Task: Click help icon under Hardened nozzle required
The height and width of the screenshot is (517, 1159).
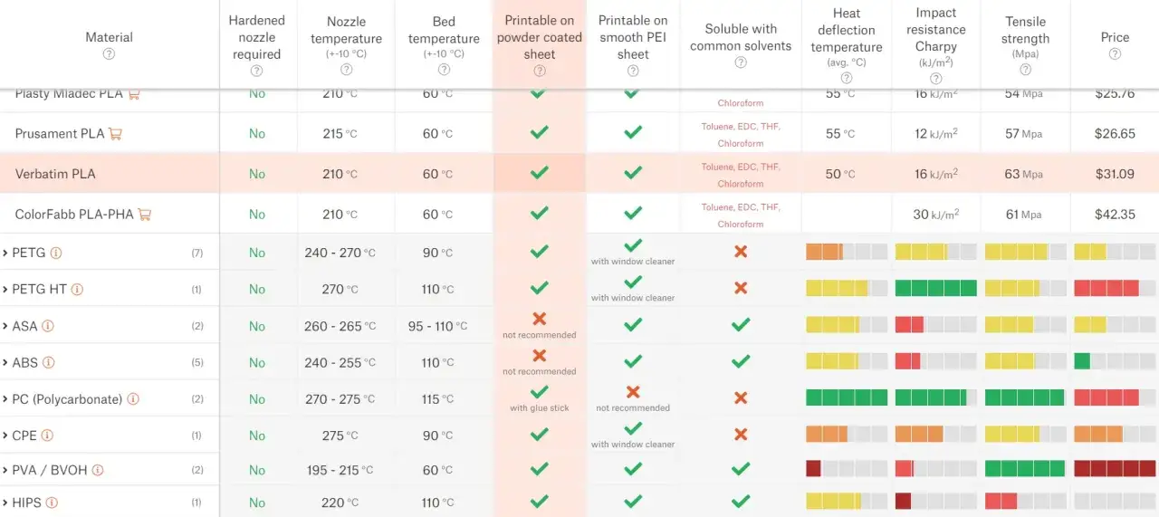Action: click(x=256, y=71)
